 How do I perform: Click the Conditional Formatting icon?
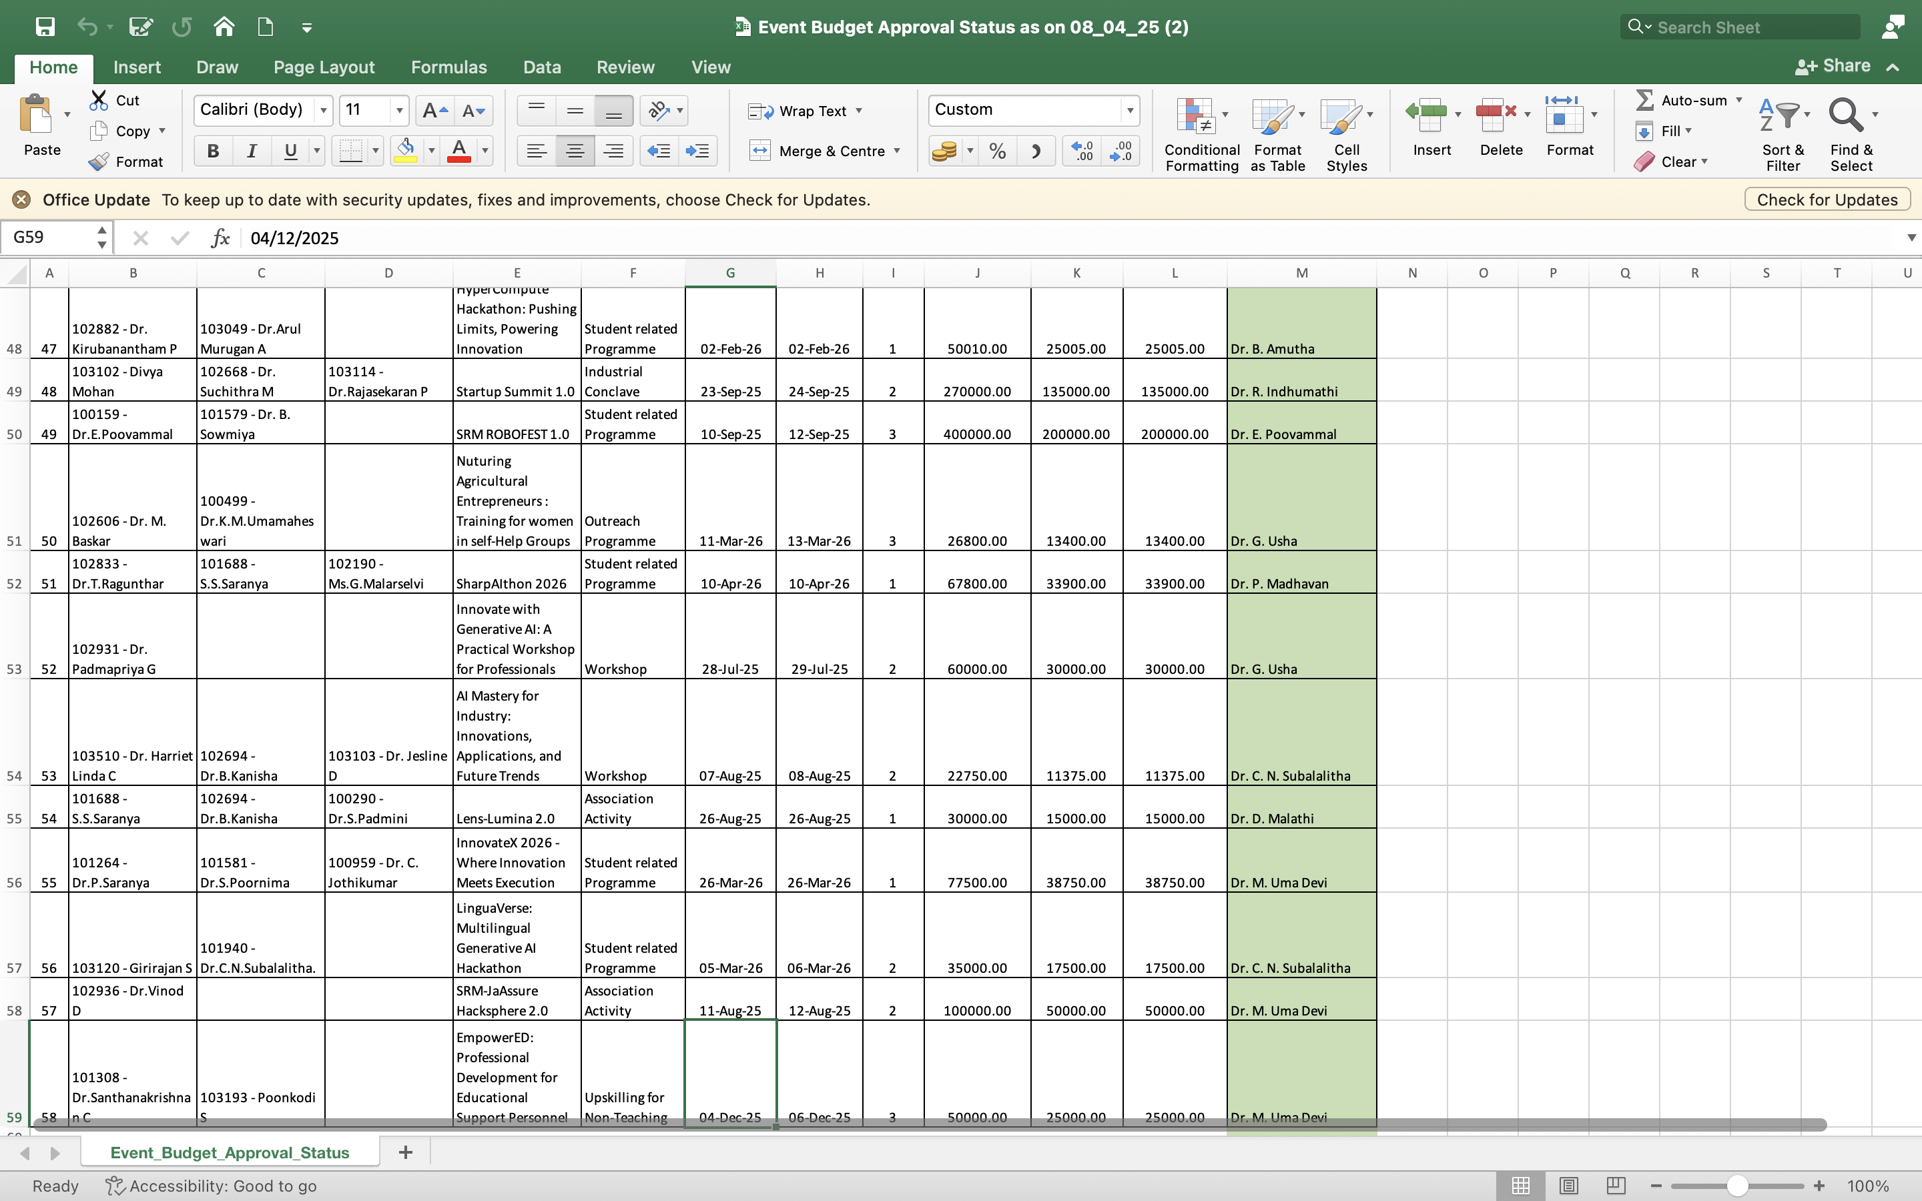[x=1195, y=117]
